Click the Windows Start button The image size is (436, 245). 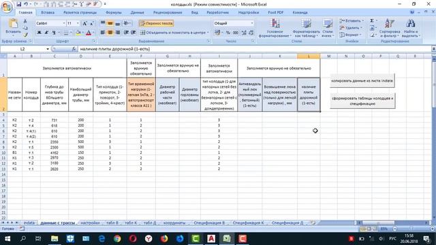pyautogui.click(x=7, y=239)
